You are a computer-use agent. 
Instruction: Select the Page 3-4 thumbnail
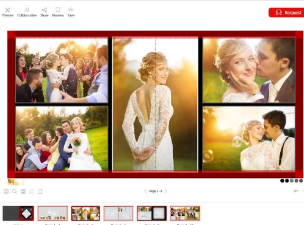(x=85, y=213)
